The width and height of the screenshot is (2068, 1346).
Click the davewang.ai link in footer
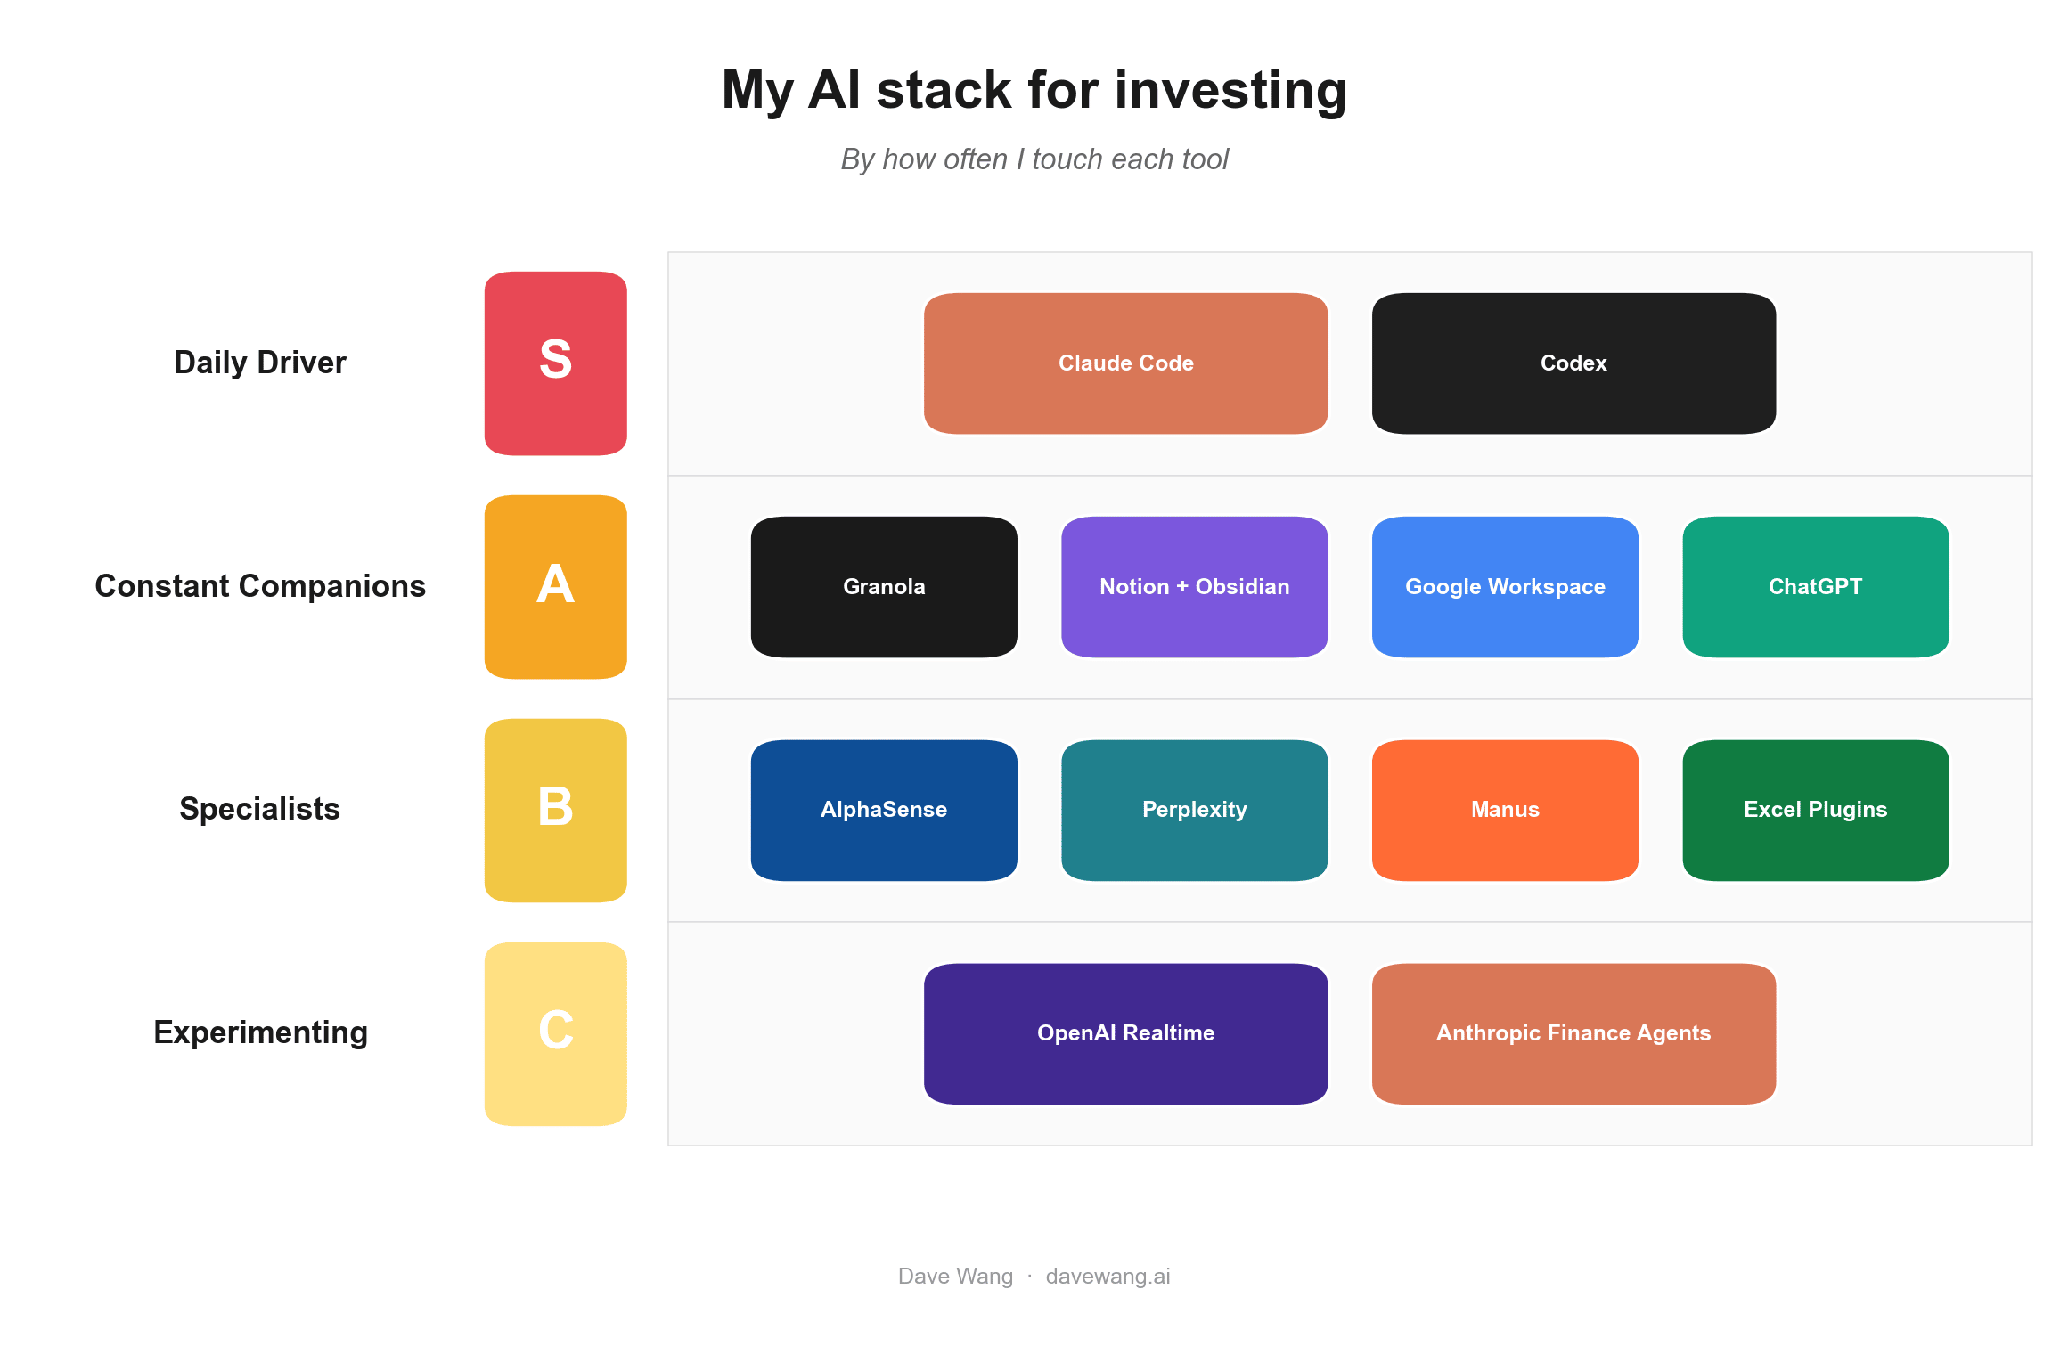click(x=1108, y=1277)
